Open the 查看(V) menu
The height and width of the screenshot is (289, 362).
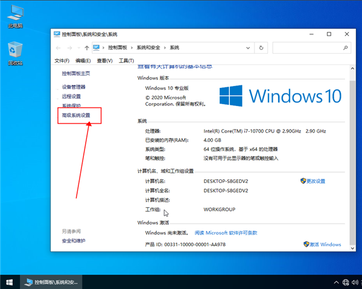point(104,61)
